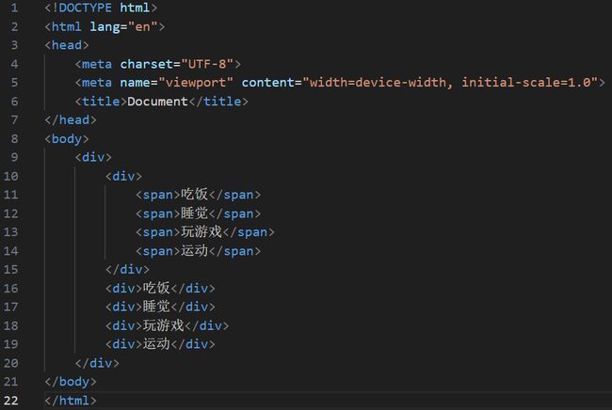Click the "viewport" name value
The width and height of the screenshot is (612, 410).
click(x=196, y=83)
